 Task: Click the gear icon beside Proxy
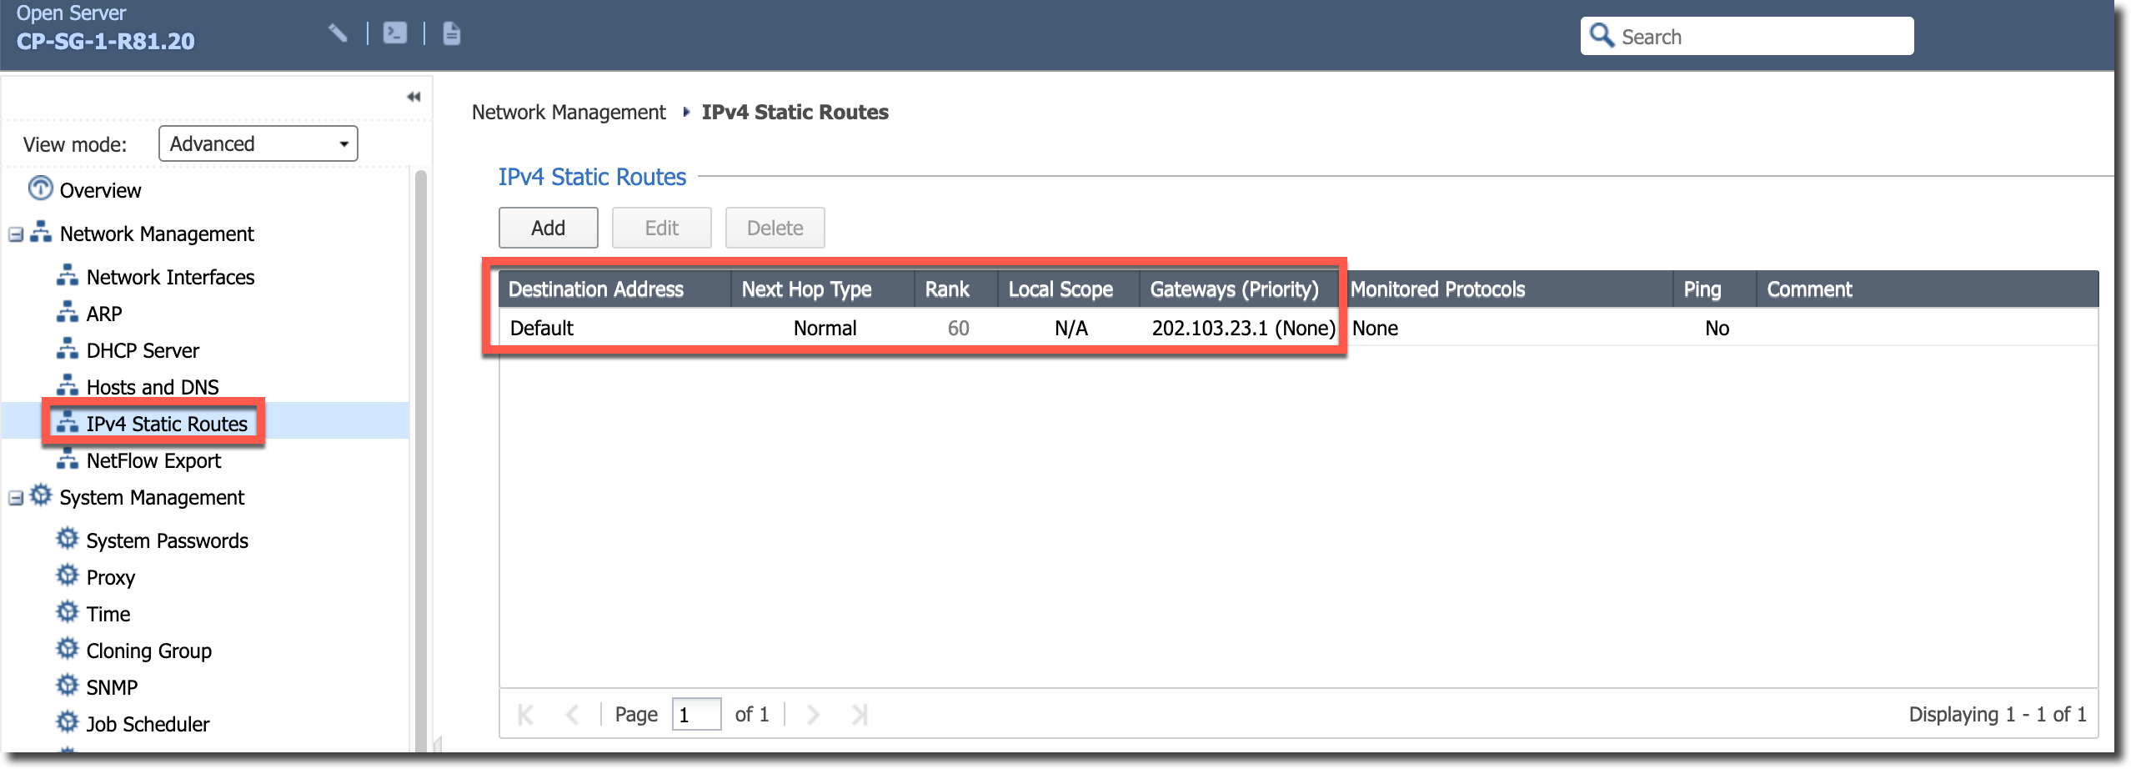coord(67,576)
